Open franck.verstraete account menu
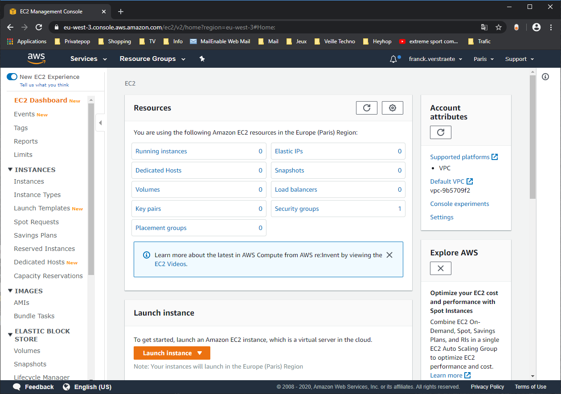Screen dimensions: 561x394 [x=435, y=59]
